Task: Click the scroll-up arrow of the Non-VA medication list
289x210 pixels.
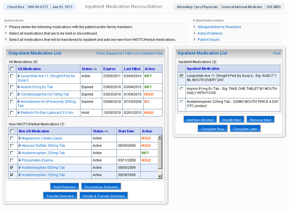Action: (160, 137)
